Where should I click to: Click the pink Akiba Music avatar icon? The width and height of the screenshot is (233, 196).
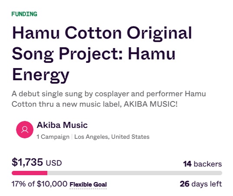click(25, 130)
